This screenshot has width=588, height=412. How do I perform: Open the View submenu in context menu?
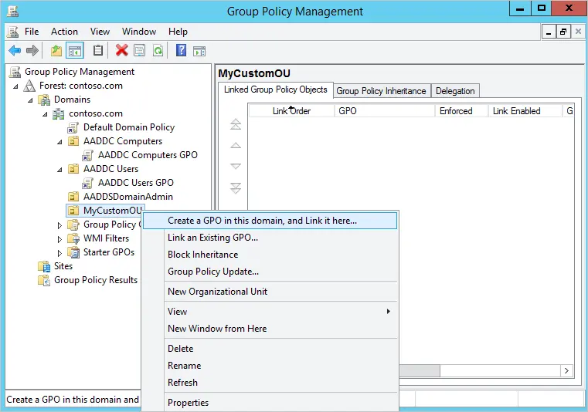pos(278,312)
